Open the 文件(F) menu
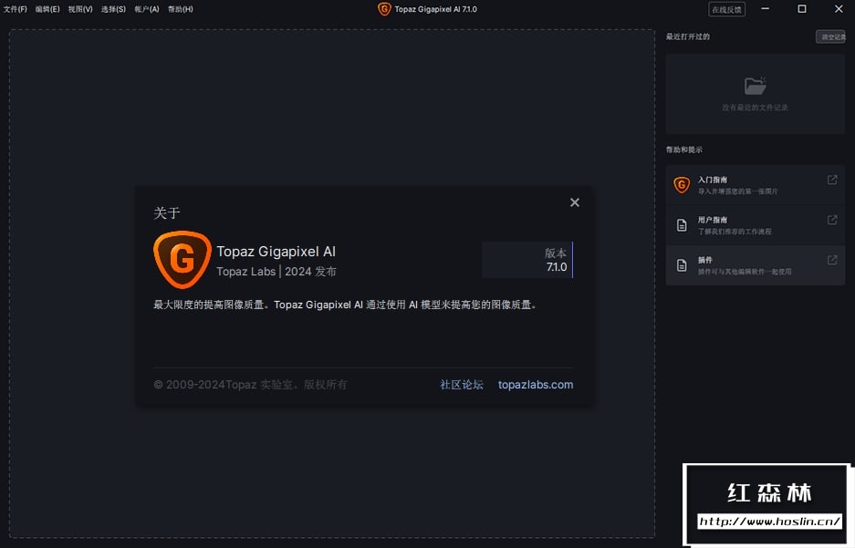 tap(16, 9)
